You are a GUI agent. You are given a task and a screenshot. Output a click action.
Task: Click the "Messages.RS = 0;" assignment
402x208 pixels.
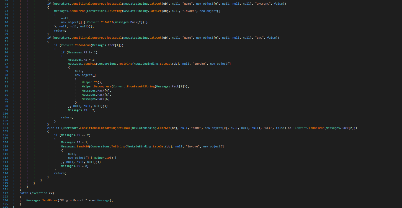pos(75,166)
